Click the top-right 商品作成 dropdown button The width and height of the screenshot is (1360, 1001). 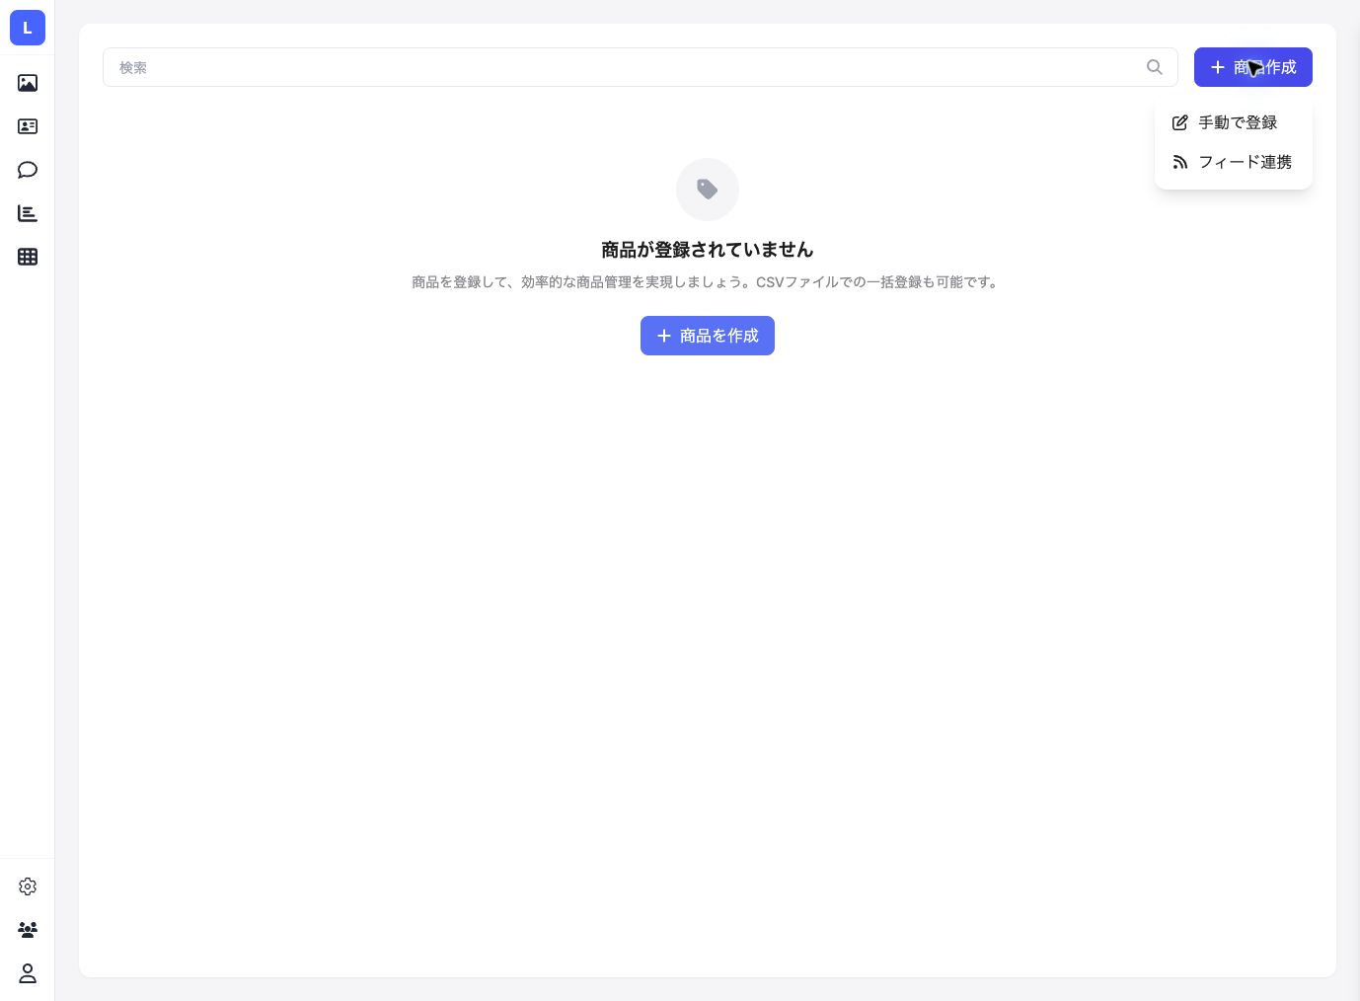(1253, 67)
